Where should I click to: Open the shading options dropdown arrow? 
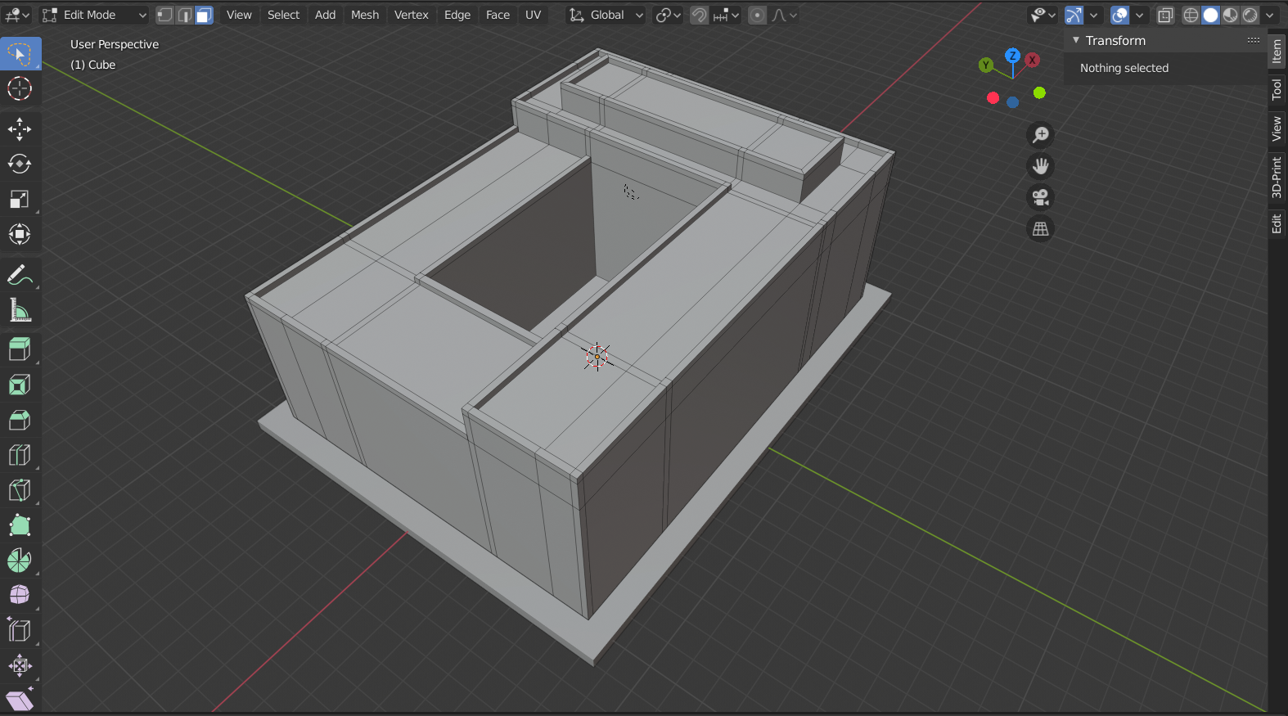tap(1270, 15)
